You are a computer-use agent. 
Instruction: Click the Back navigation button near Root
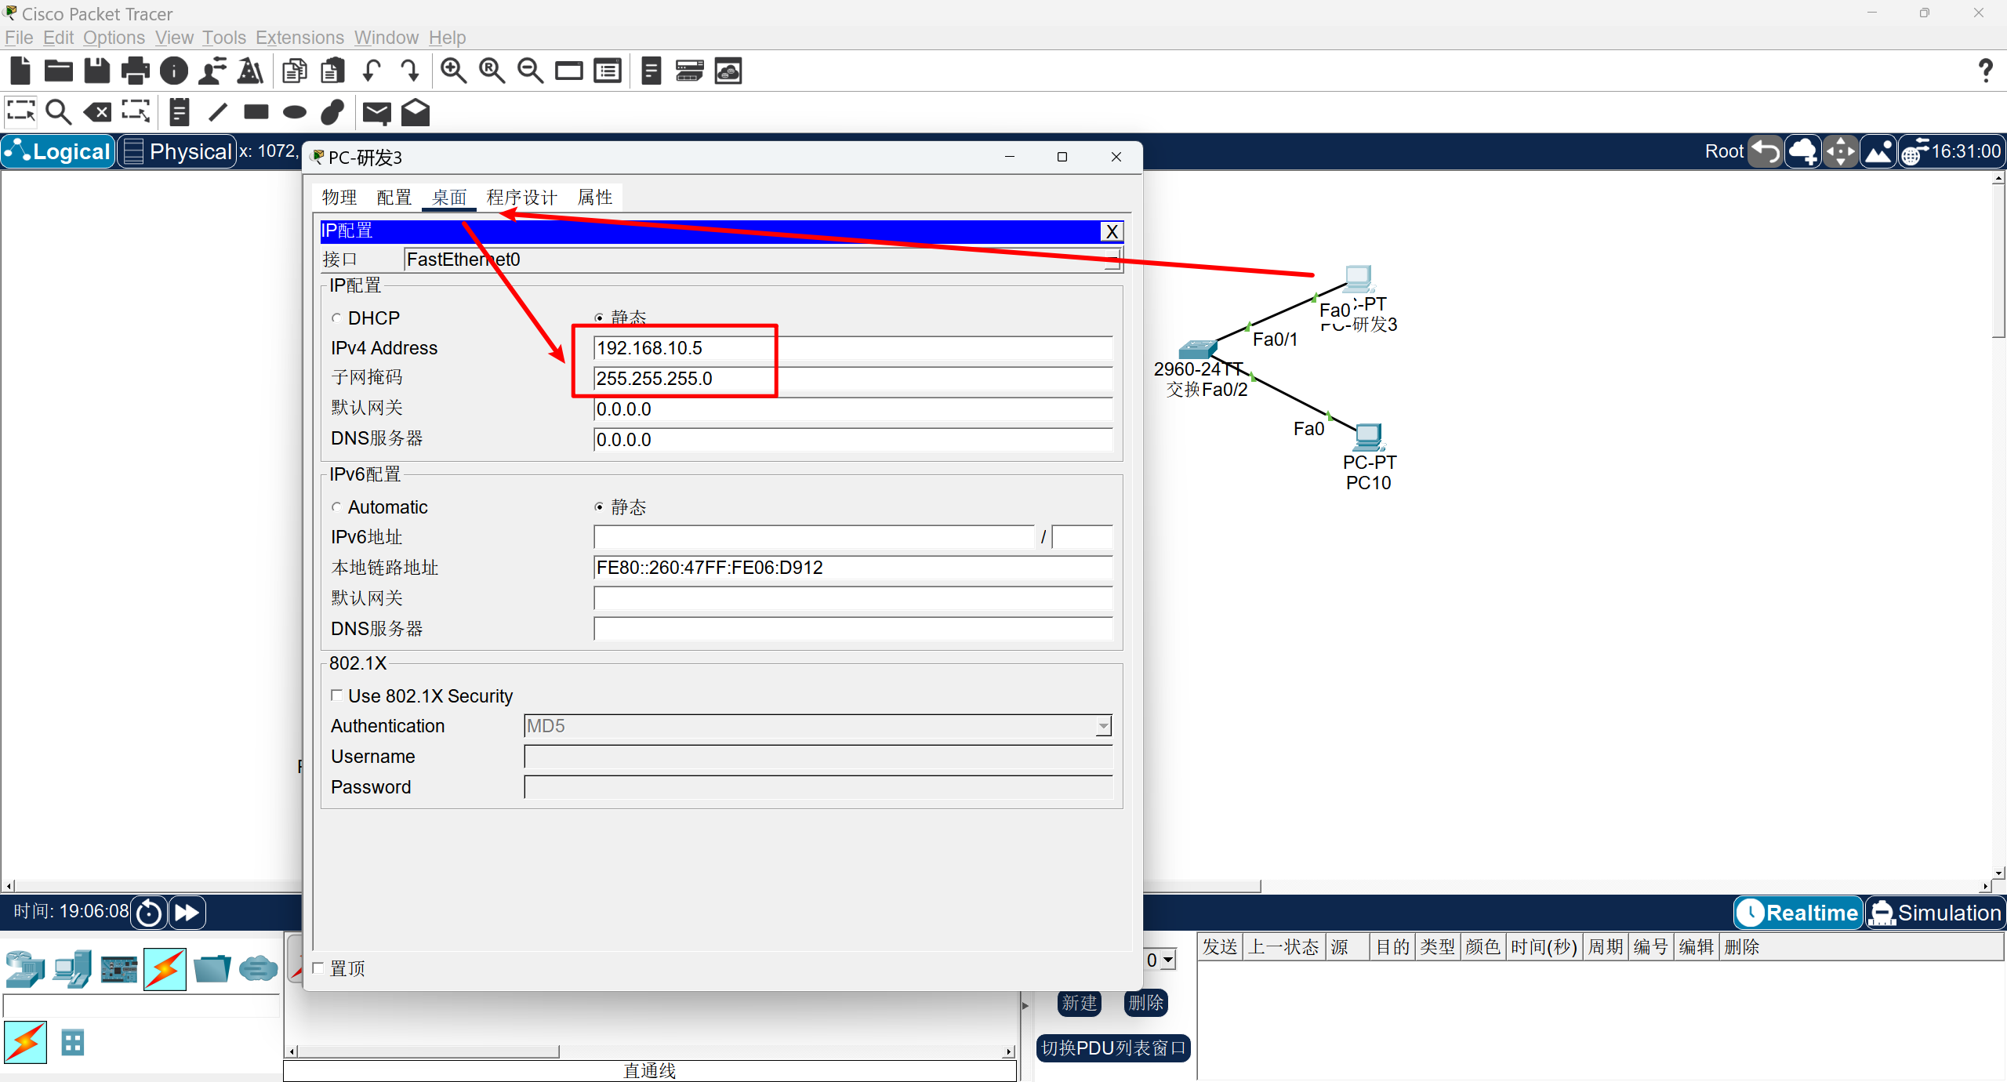click(x=1766, y=151)
